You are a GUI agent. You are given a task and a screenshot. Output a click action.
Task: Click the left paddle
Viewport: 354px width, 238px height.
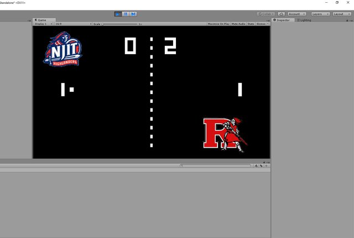(x=63, y=90)
